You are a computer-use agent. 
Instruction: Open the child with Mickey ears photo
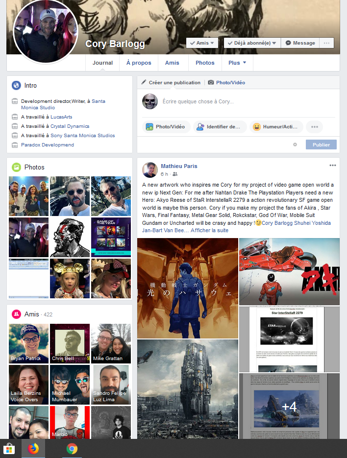point(70,278)
